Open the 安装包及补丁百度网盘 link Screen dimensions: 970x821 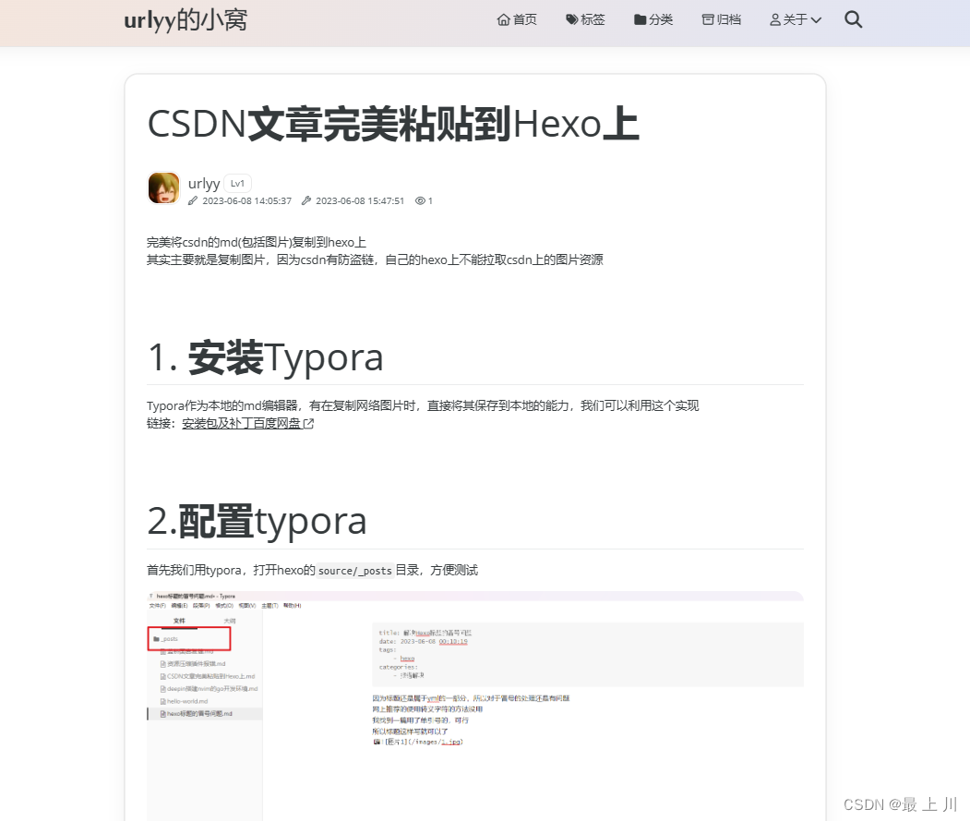coord(248,424)
